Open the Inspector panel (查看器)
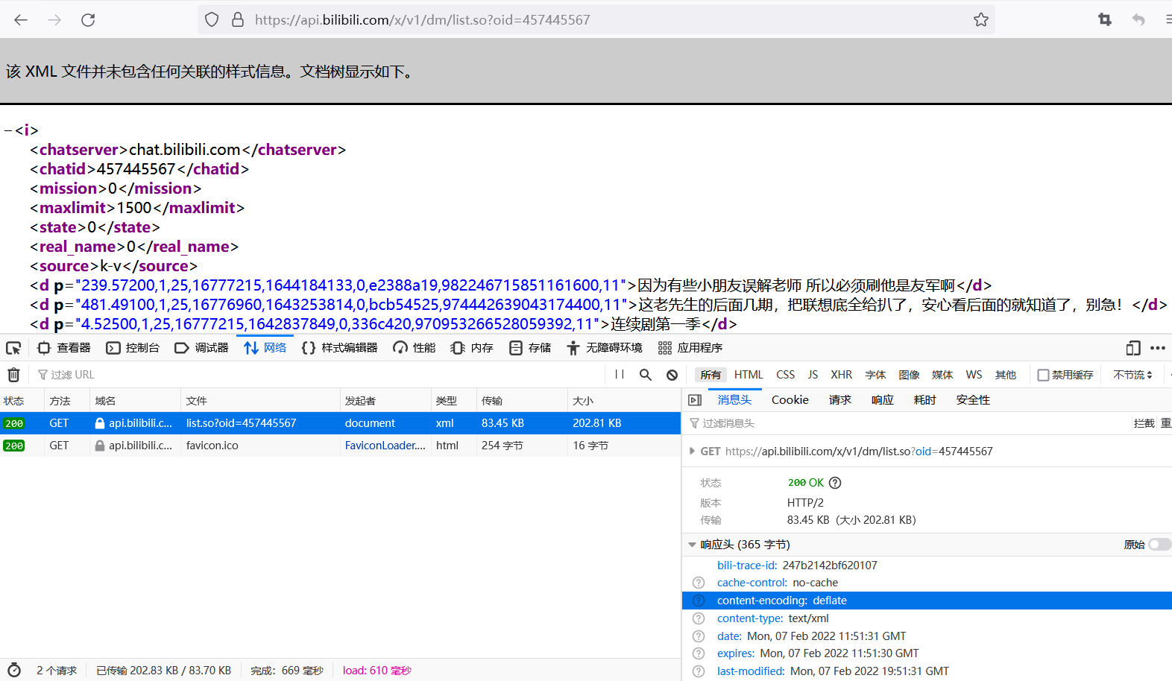 [64, 348]
